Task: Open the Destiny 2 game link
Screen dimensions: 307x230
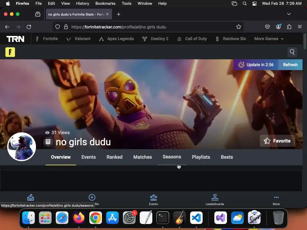Action: (155, 39)
